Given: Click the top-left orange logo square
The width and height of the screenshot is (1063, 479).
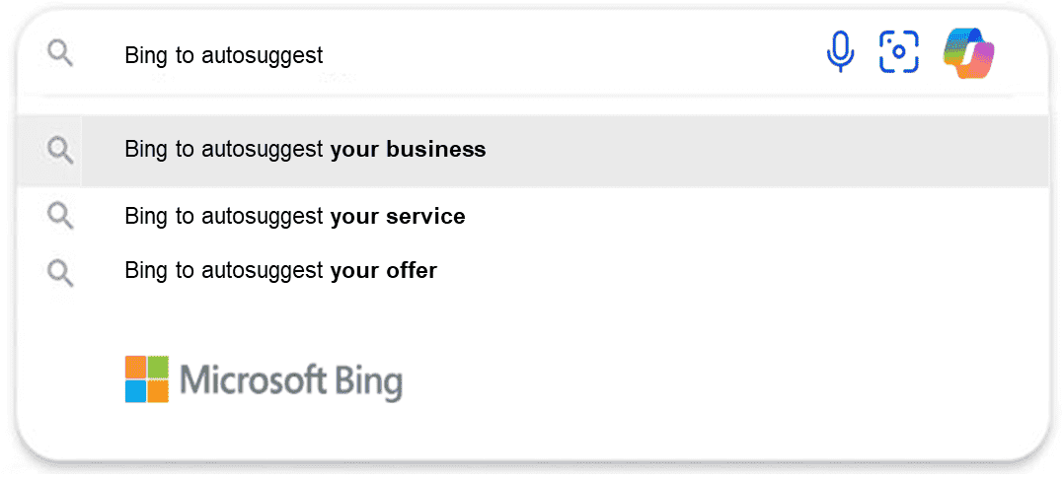Looking at the screenshot, I should point(135,367).
